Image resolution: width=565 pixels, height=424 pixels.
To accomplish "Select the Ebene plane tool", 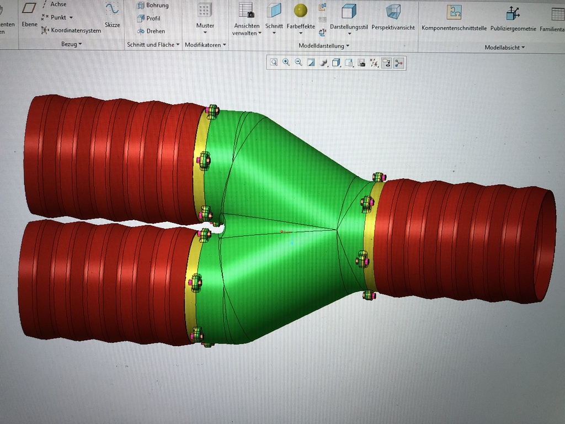I will [x=29, y=14].
